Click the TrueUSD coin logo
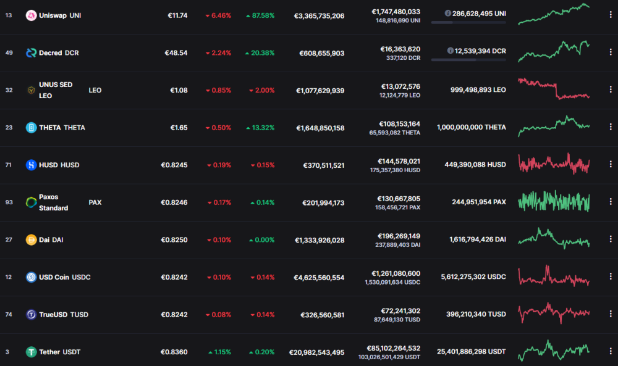618x366 pixels. 31,314
